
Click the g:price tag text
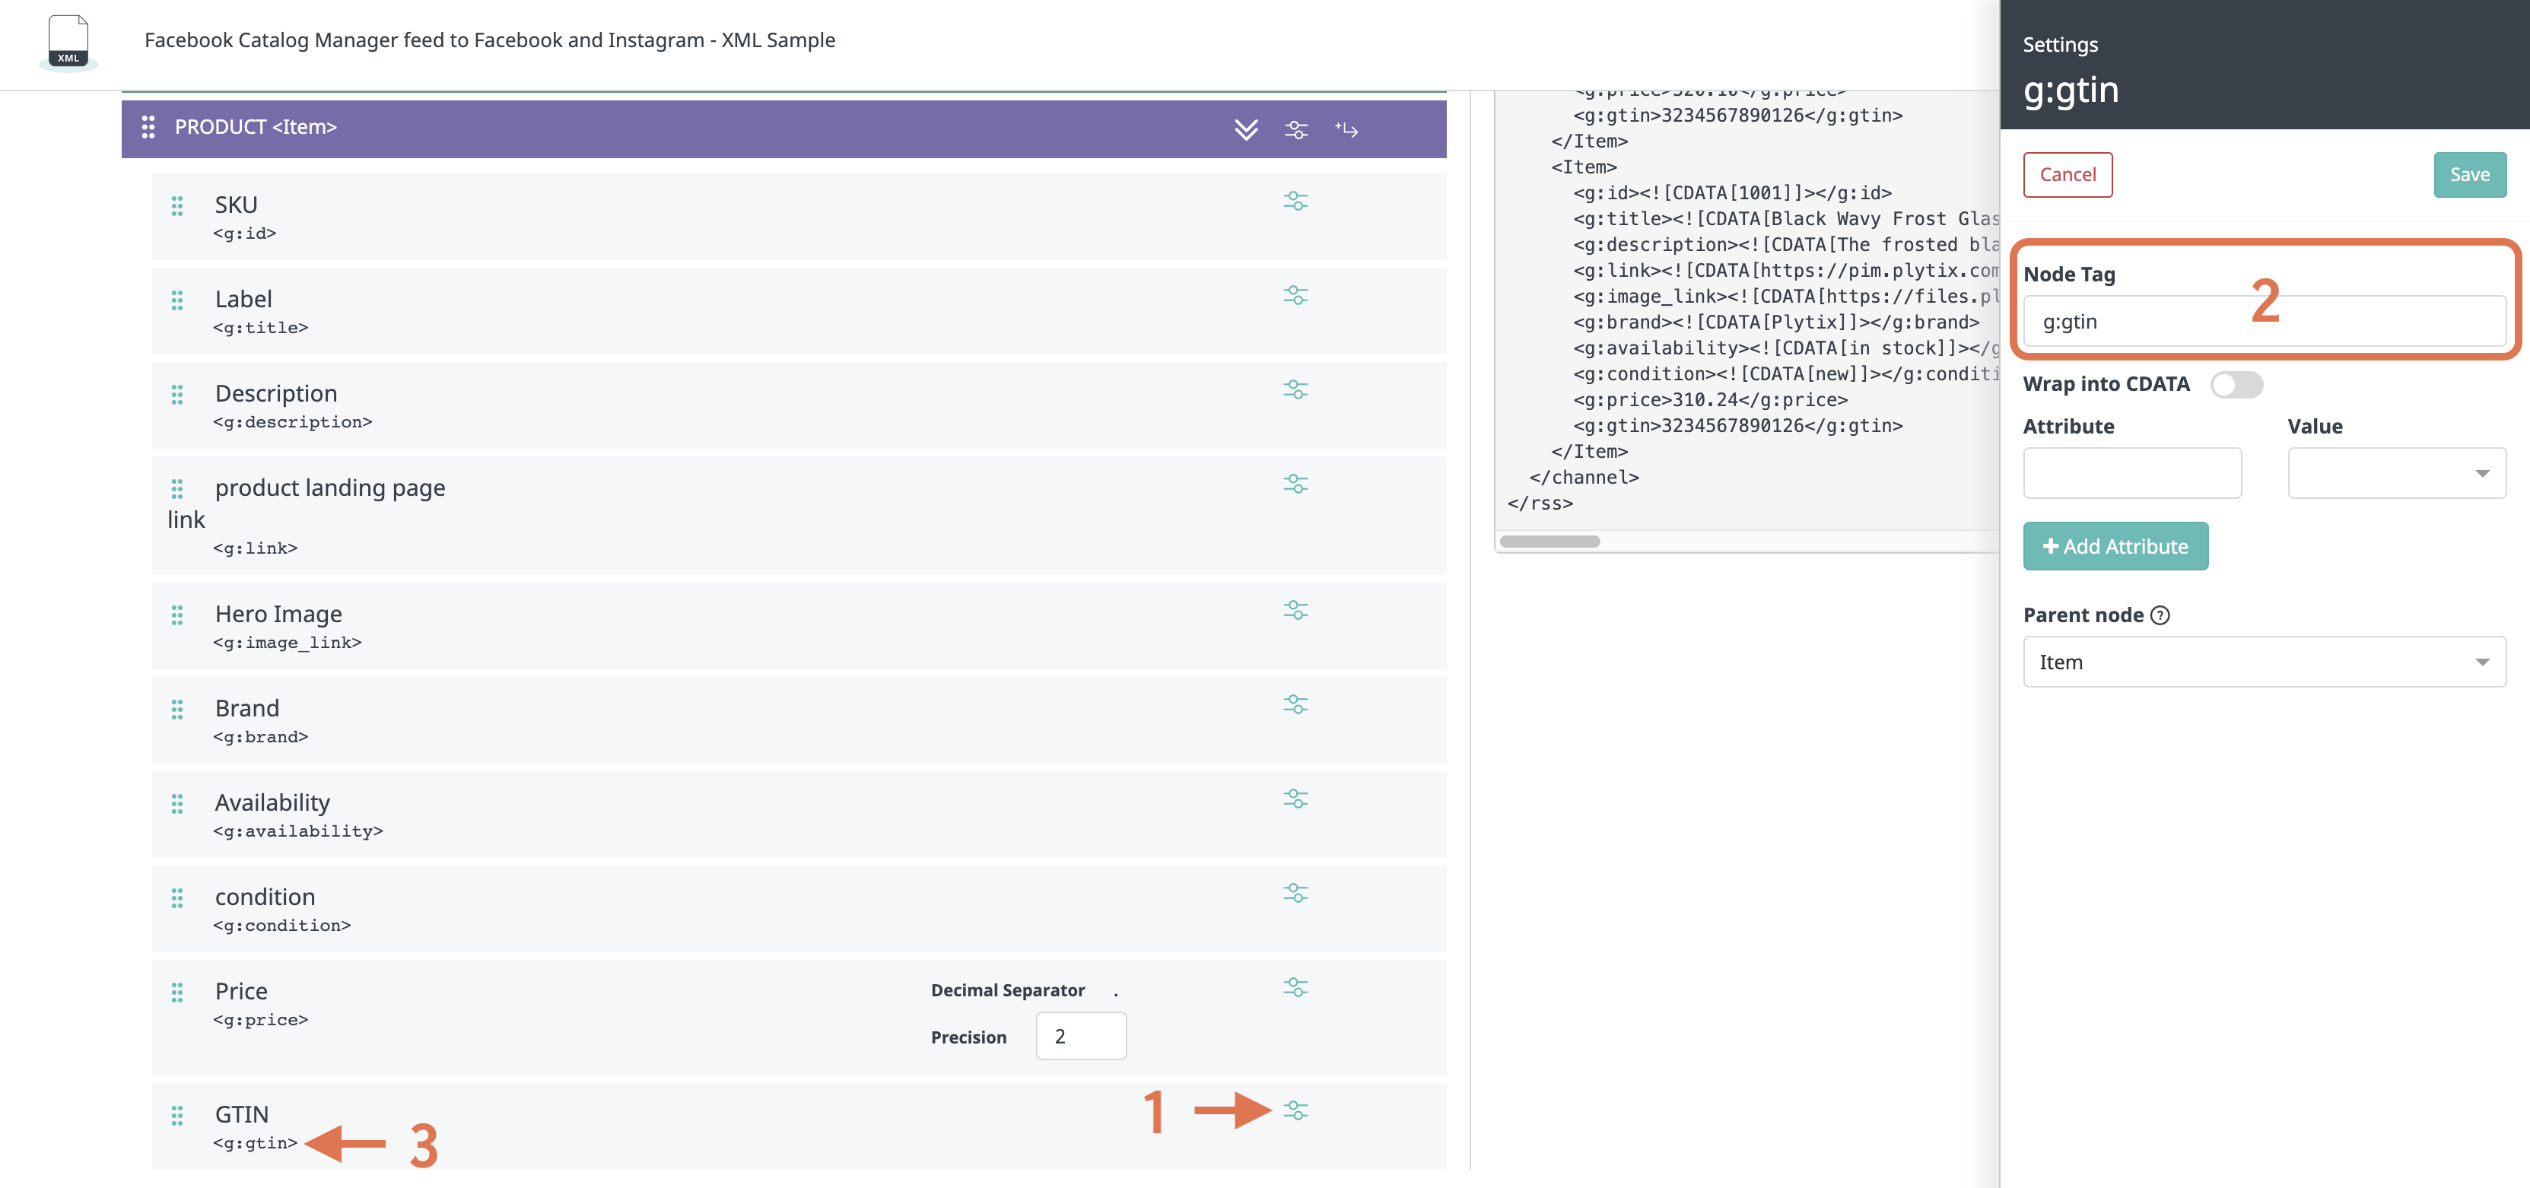(x=260, y=1019)
